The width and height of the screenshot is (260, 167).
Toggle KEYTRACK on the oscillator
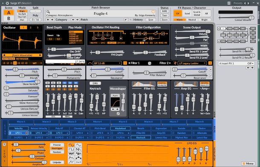click(x=9, y=59)
